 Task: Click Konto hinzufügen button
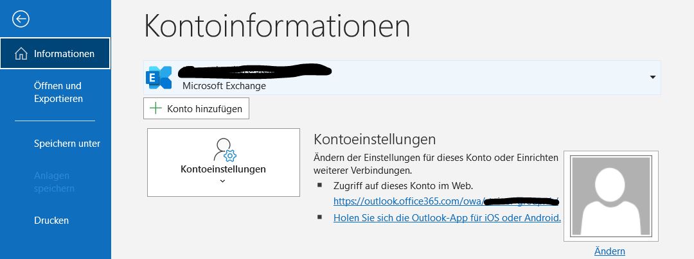pyautogui.click(x=196, y=108)
